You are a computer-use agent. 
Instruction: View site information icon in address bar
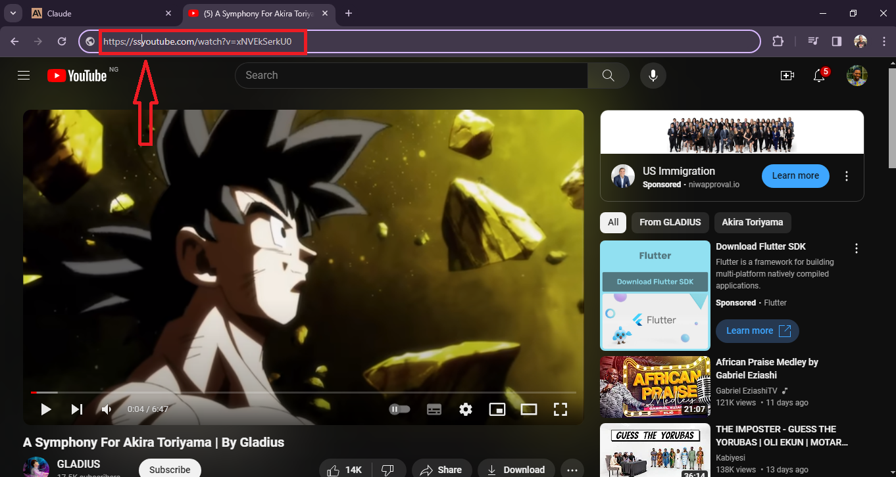click(91, 41)
